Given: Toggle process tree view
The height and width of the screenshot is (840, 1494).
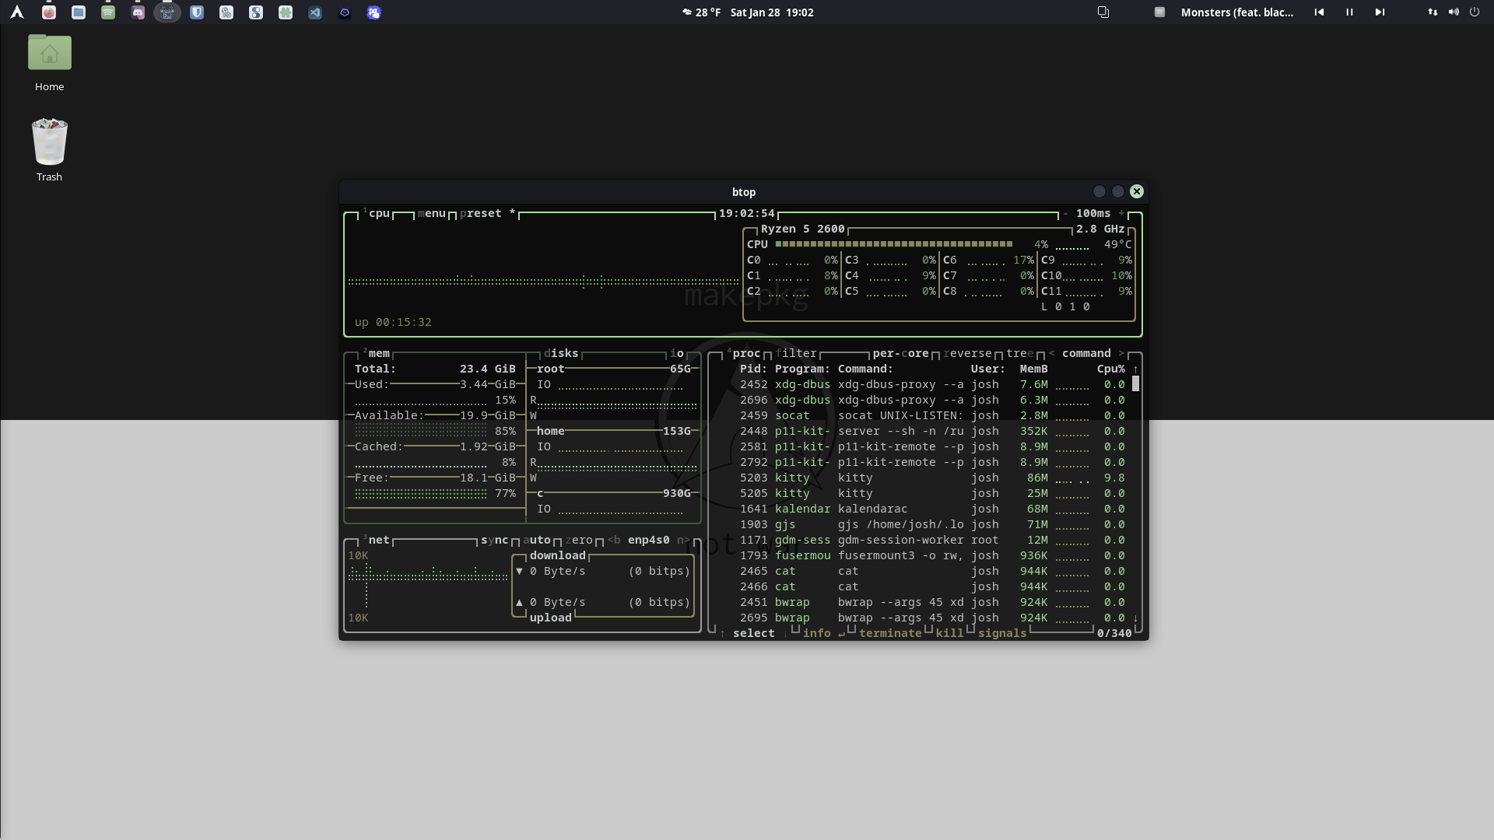Looking at the screenshot, I should 1020,353.
